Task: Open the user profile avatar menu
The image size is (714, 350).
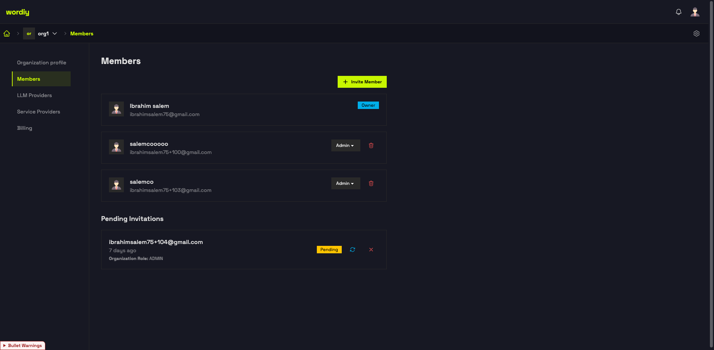Action: pos(695,12)
